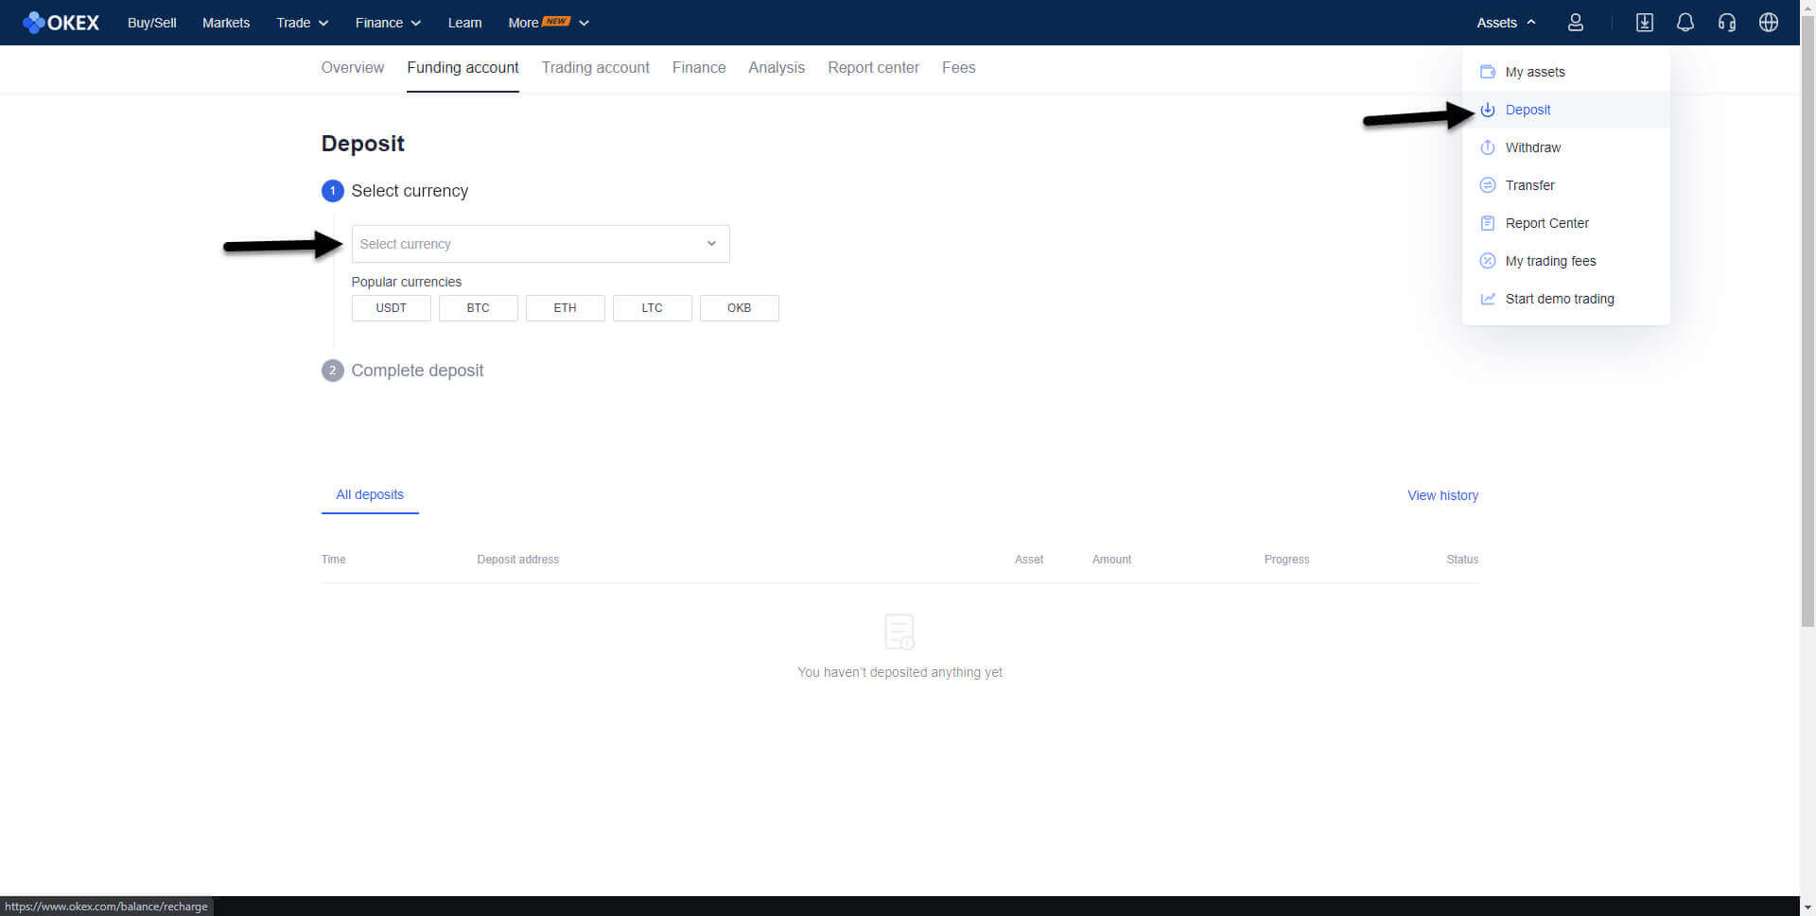Select Deposit from the Assets menu
Screen dimensions: 1816x916
tap(1566, 110)
